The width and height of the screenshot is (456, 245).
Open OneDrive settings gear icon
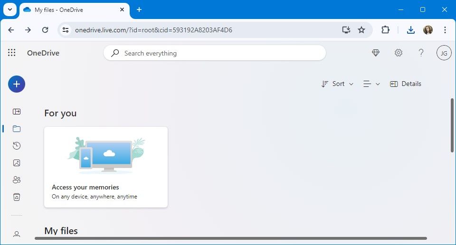coord(399,53)
